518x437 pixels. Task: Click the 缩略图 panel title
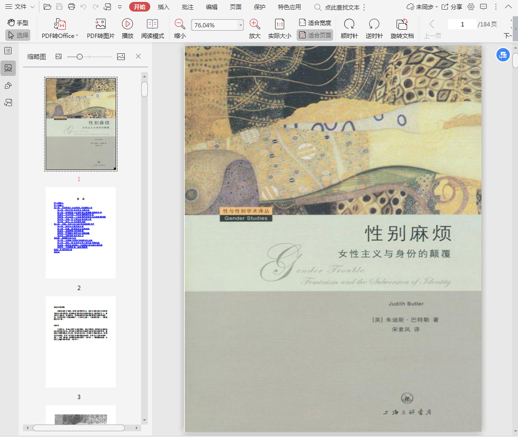coord(36,57)
